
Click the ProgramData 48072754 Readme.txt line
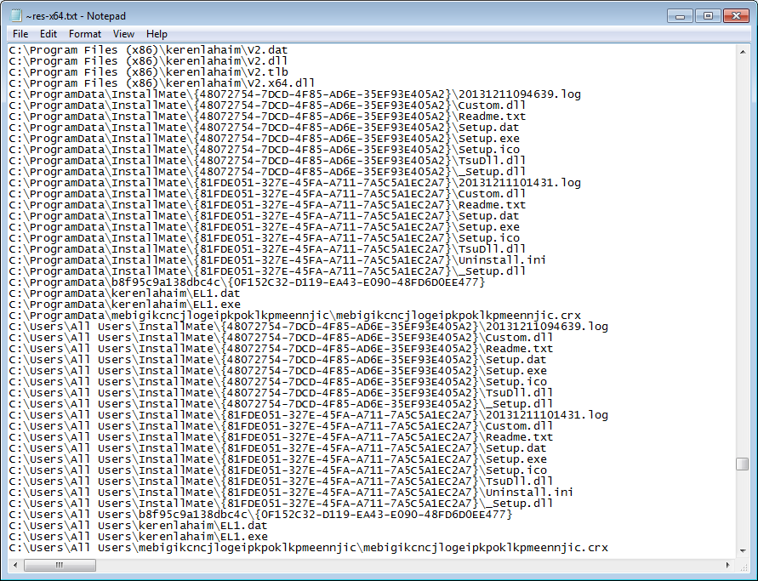point(267,117)
